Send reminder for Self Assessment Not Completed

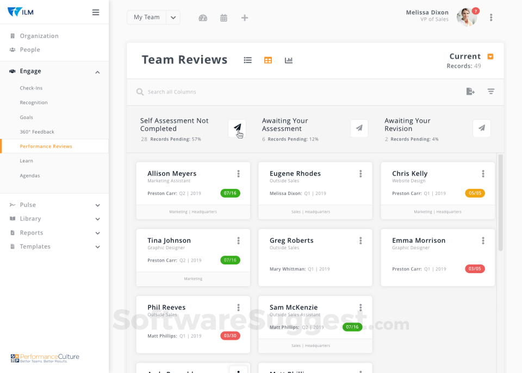point(237,128)
